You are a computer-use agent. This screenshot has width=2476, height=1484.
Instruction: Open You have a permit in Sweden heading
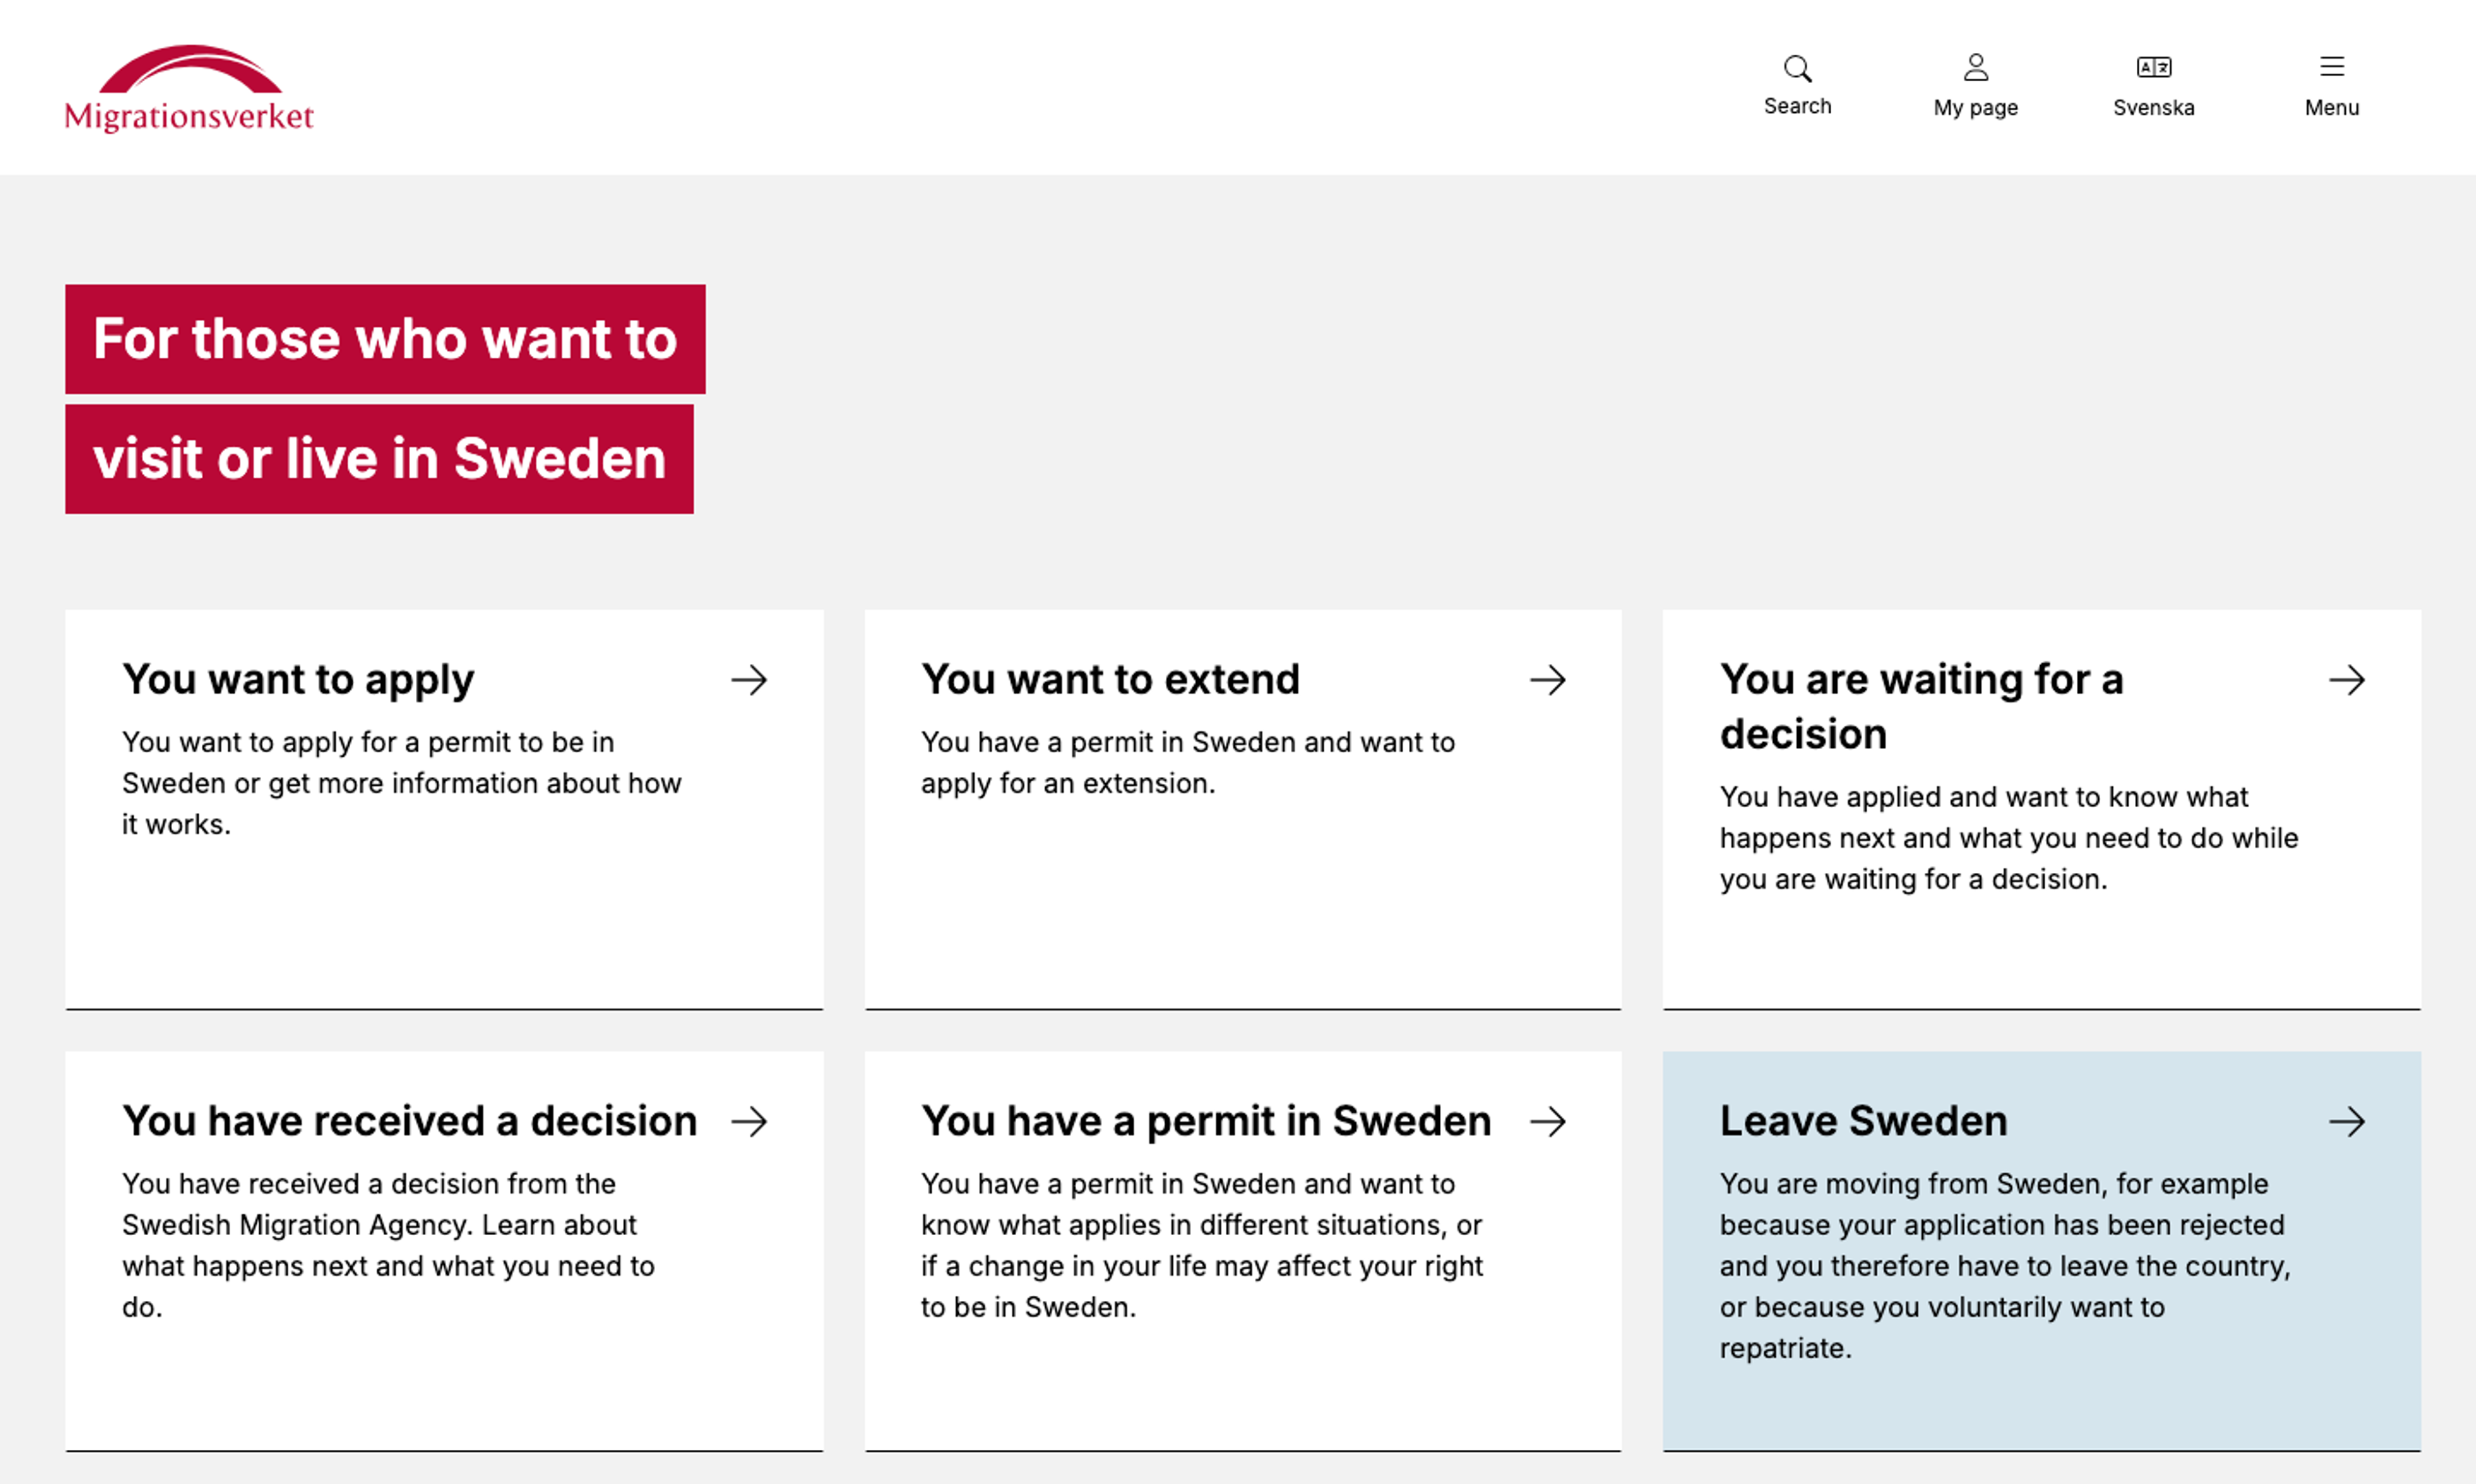click(1206, 1121)
